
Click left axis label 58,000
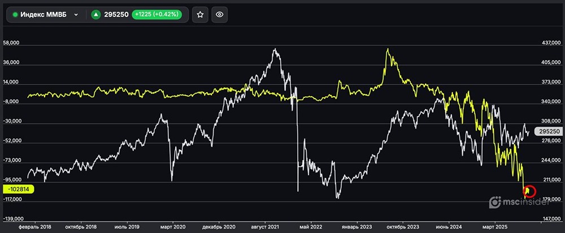[11, 43]
